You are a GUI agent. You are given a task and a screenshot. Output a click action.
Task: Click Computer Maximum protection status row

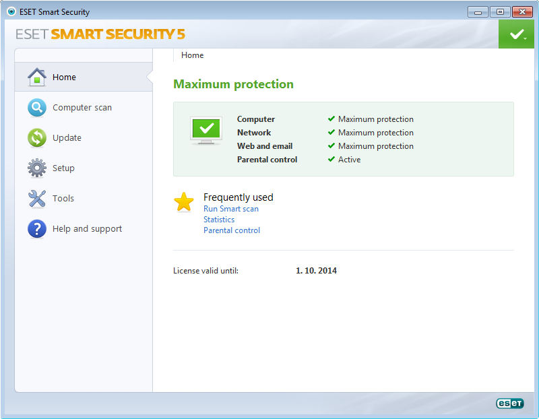(x=325, y=119)
